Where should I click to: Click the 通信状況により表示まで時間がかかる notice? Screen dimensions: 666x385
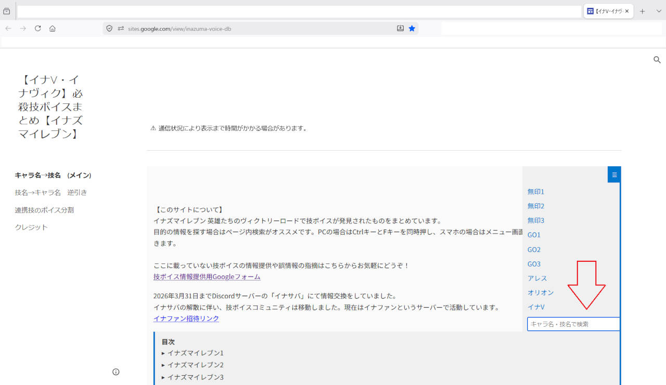click(228, 128)
